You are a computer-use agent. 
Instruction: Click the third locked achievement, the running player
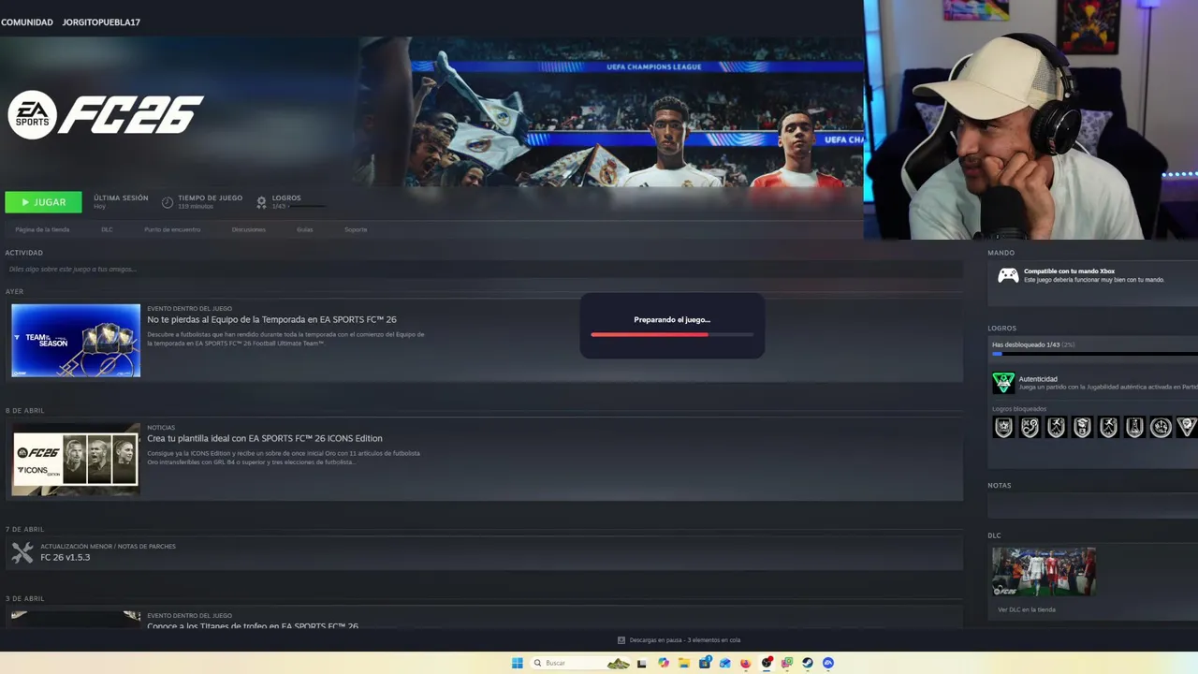[1056, 428]
